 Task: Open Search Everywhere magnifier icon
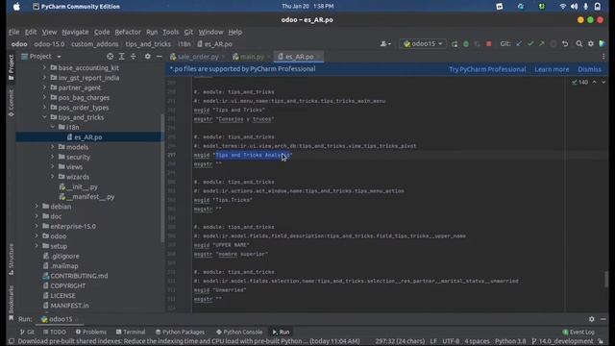click(578, 44)
